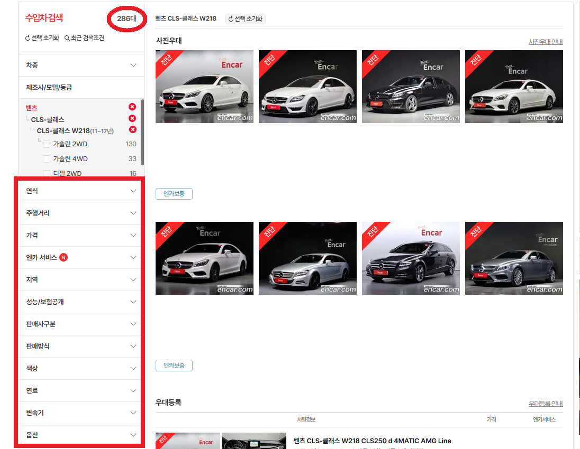Open silver CLS wagon photo in second row

click(x=308, y=258)
